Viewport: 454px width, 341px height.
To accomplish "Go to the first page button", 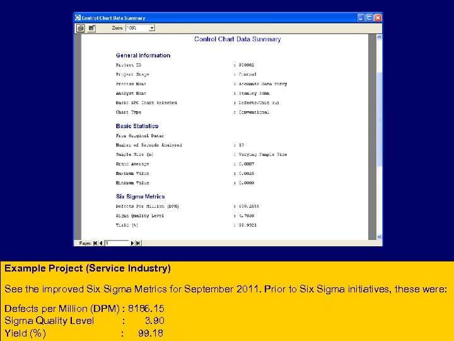I will (95, 243).
